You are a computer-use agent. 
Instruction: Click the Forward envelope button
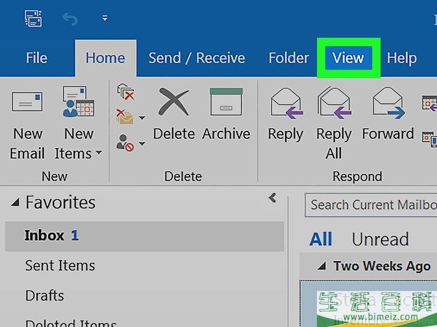pyautogui.click(x=388, y=114)
